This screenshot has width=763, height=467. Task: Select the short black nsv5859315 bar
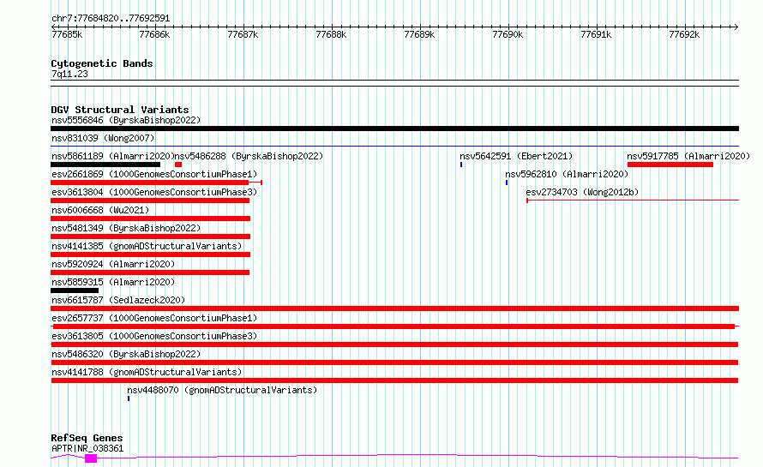pos(75,290)
